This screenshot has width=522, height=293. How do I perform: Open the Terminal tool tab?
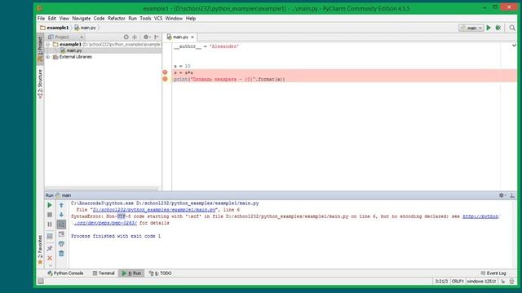104,273
